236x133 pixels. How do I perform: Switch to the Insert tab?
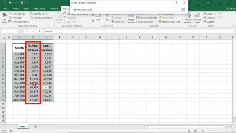pos(26,8)
